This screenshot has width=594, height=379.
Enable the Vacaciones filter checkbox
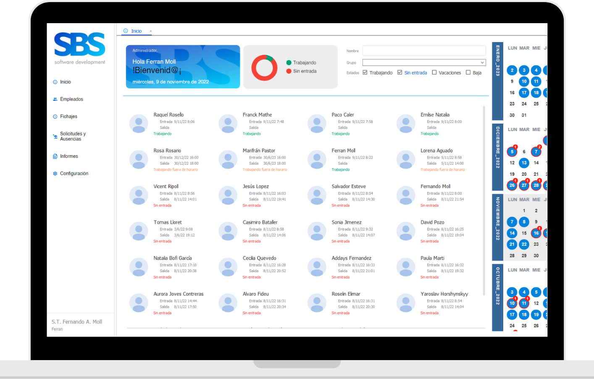[x=435, y=72]
